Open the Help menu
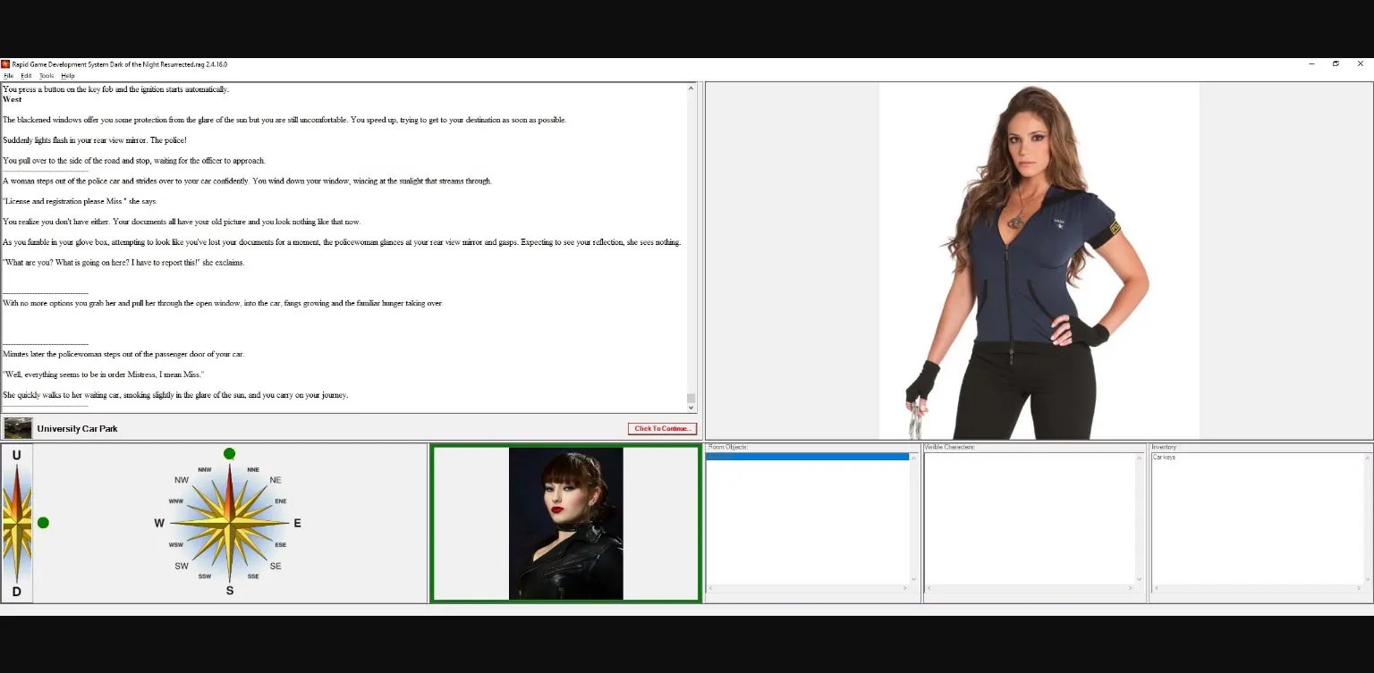Screen dimensions: 1374x673 68,76
